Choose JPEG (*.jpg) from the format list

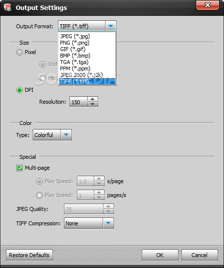pyautogui.click(x=87, y=36)
